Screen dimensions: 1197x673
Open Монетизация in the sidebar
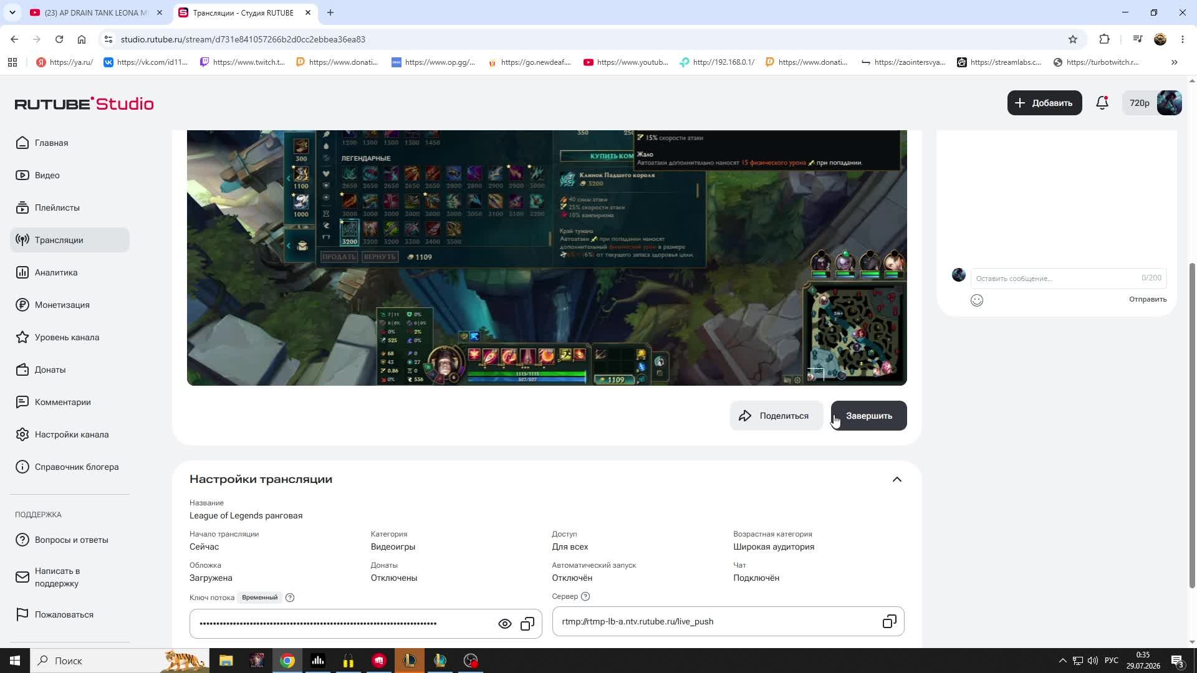tap(70, 305)
